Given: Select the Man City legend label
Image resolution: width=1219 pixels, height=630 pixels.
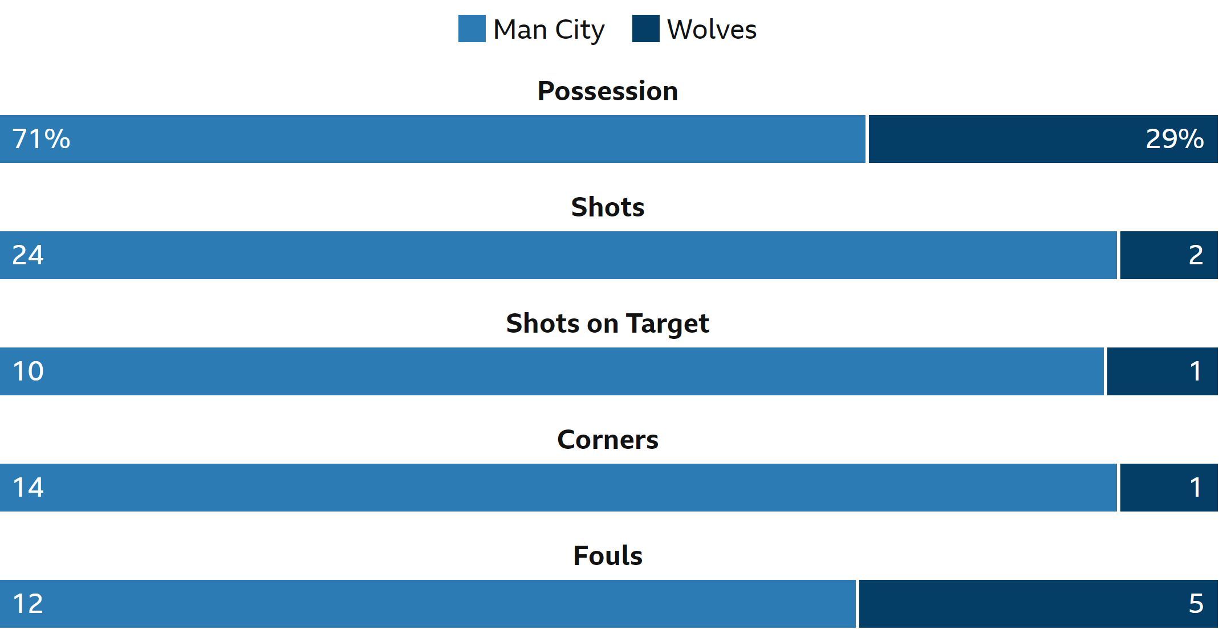Looking at the screenshot, I should pyautogui.click(x=548, y=30).
